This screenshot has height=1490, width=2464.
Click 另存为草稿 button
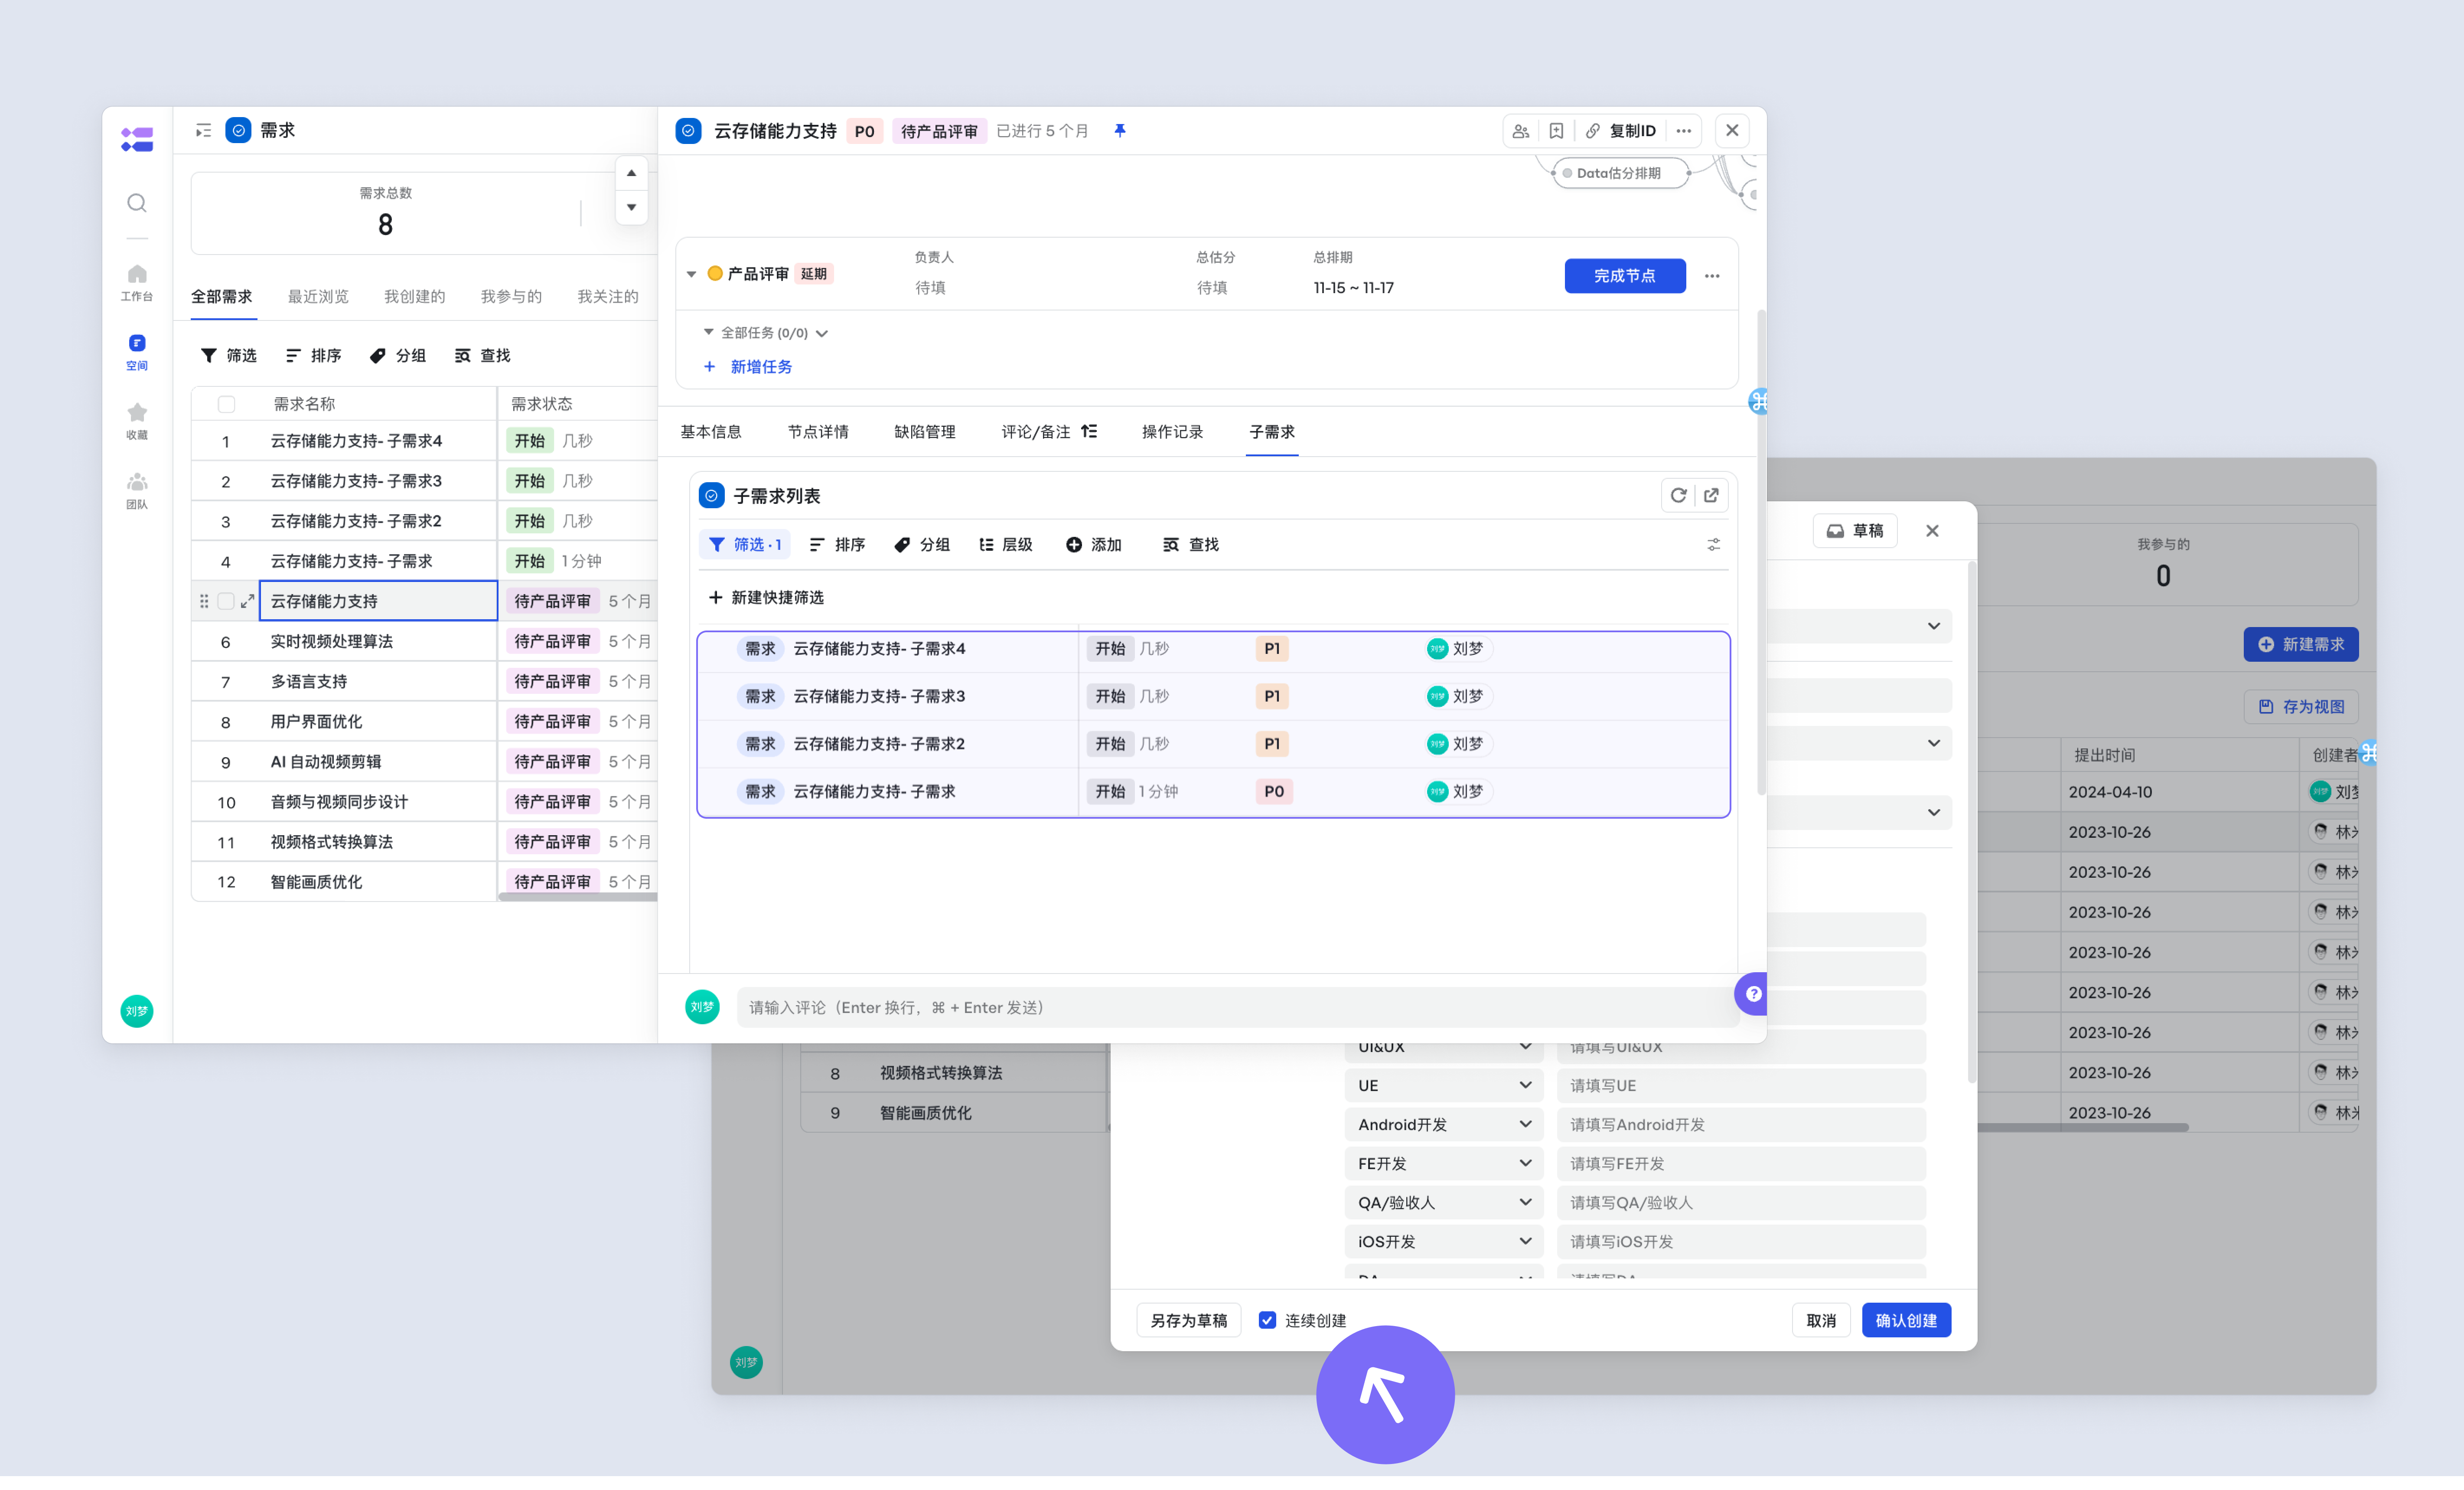pos(1189,1320)
